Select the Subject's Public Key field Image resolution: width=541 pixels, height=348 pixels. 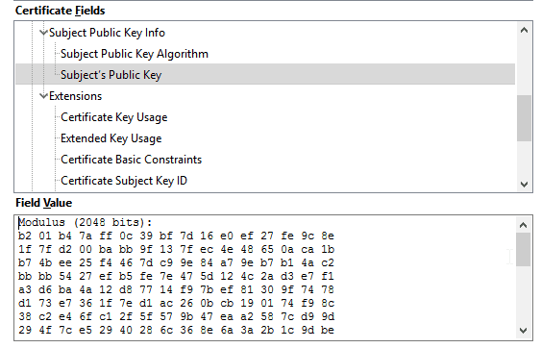click(x=265, y=74)
